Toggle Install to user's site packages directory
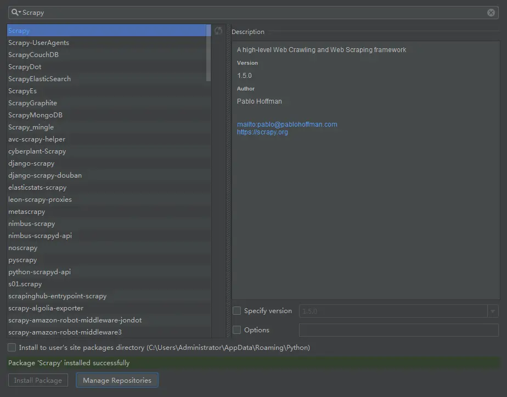Screen dimensions: 507x397 pyautogui.click(x=12, y=348)
